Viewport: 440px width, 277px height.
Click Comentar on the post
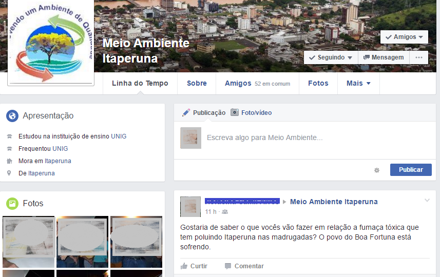244,266
